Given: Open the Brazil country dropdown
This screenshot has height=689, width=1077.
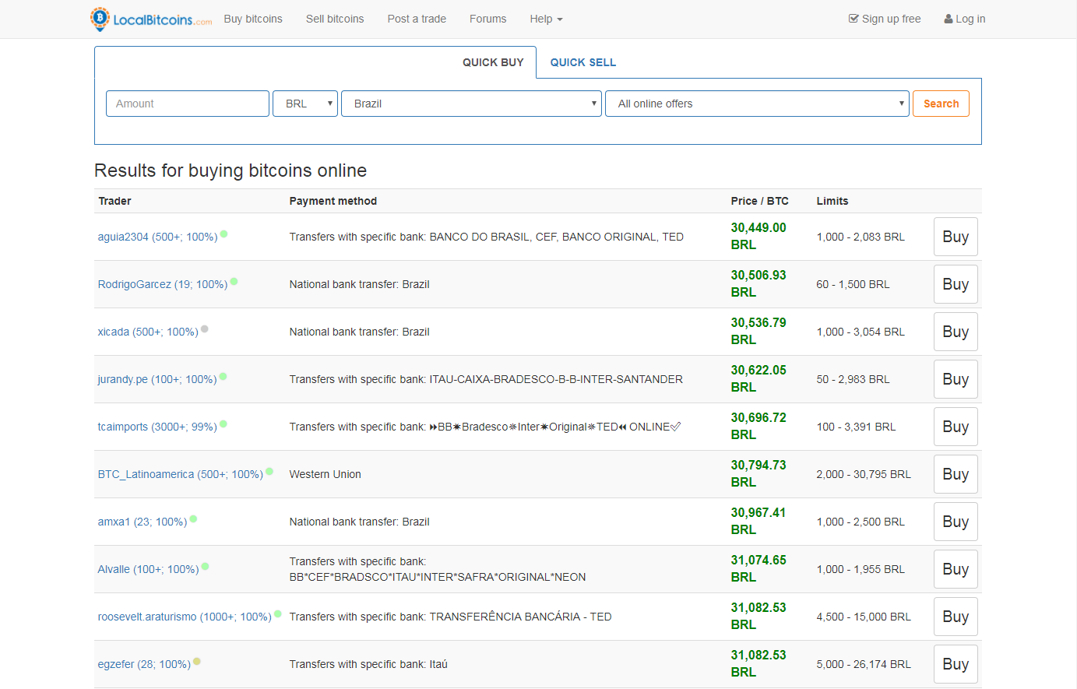Looking at the screenshot, I should pyautogui.click(x=471, y=104).
